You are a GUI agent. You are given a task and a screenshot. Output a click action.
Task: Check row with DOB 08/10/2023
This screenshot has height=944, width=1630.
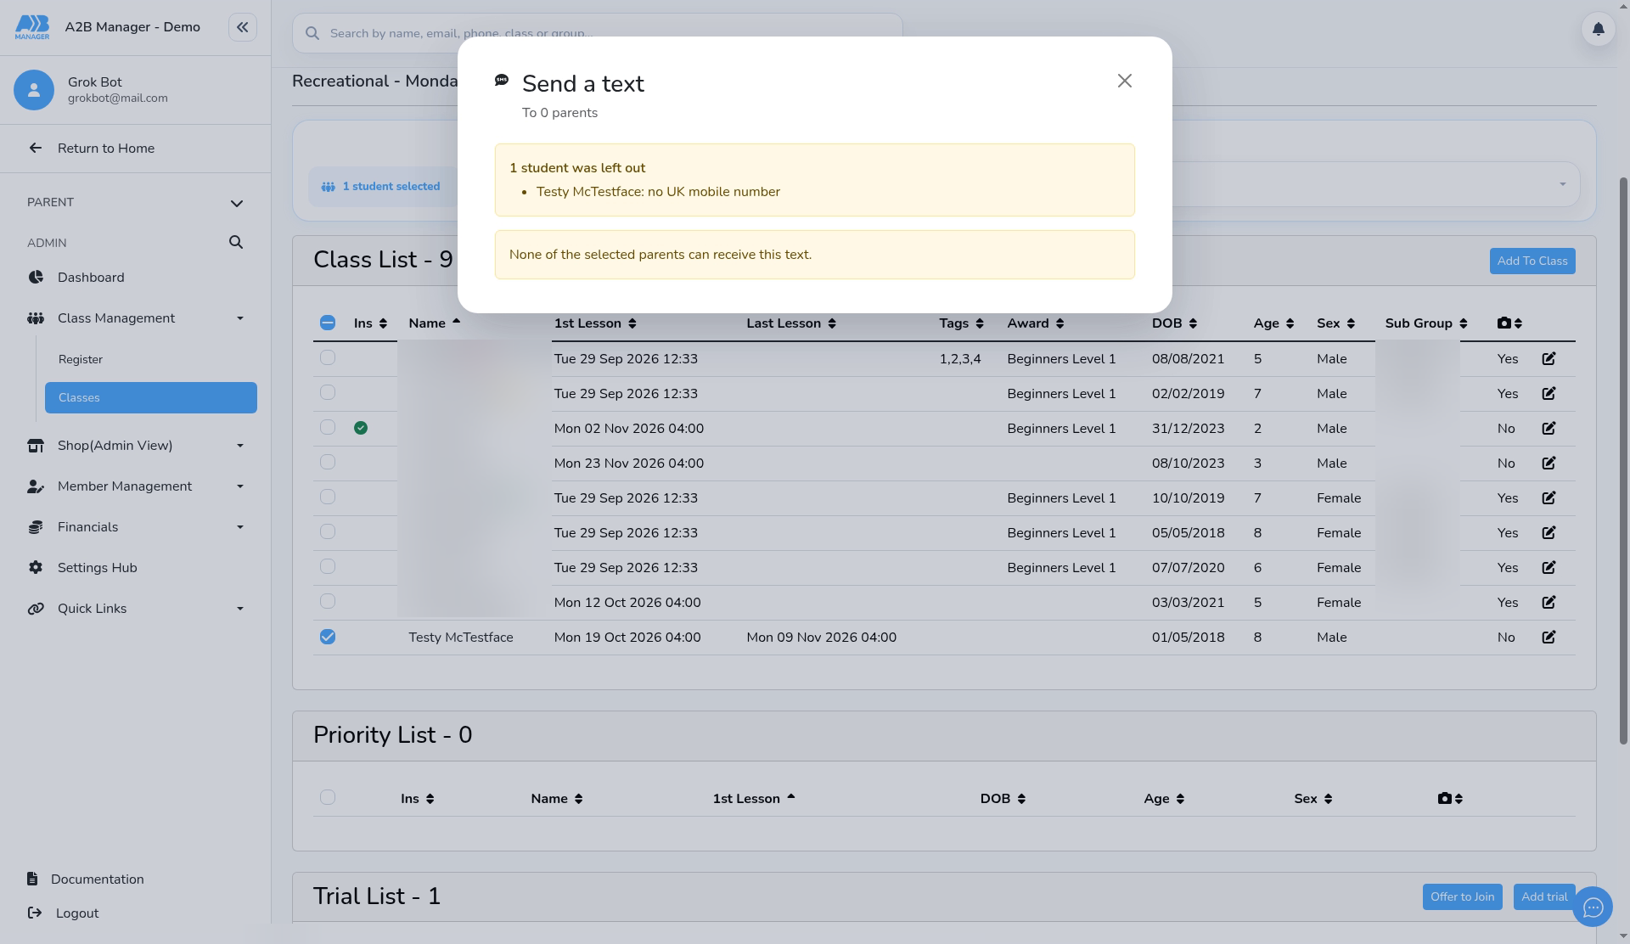tap(328, 463)
